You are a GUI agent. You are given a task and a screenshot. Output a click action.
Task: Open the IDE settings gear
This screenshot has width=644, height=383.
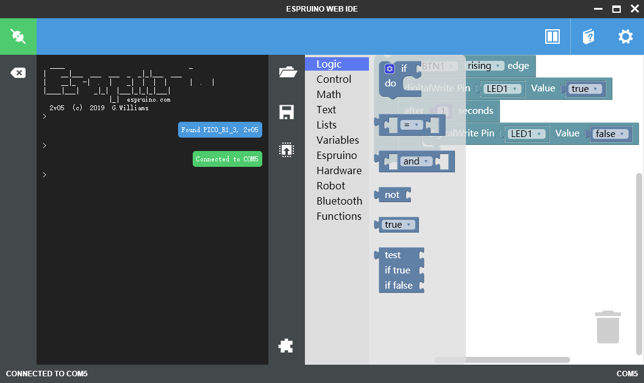(x=625, y=37)
